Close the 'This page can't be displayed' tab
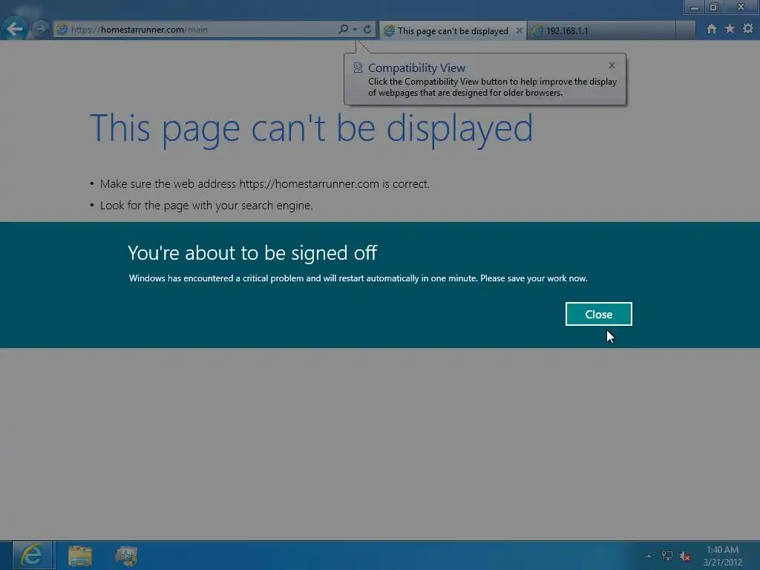This screenshot has height=570, width=760. pyautogui.click(x=519, y=30)
